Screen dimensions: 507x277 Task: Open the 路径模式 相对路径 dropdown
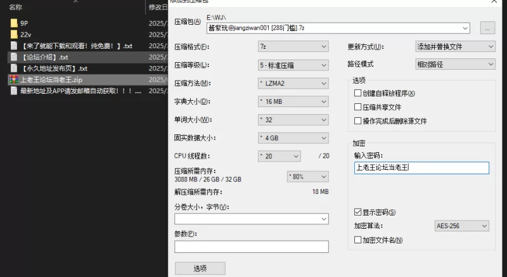[455, 64]
